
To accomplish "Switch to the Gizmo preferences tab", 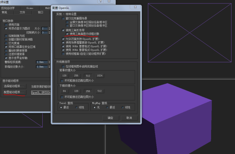I will (x=30, y=8).
